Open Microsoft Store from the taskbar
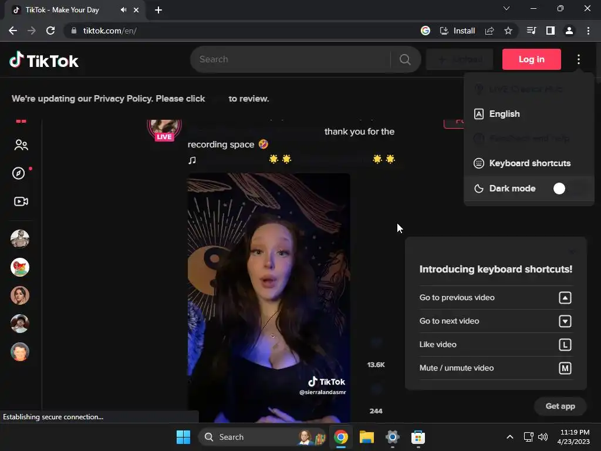Screen dimensions: 601x451 [x=418, y=437]
